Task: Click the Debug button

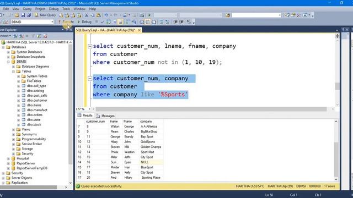Action: coord(84,22)
